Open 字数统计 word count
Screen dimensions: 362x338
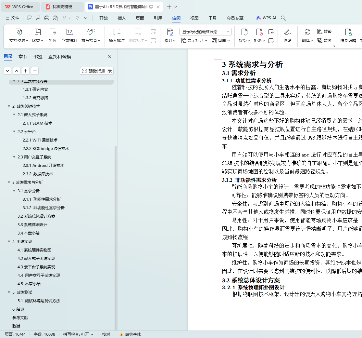tap(70, 36)
